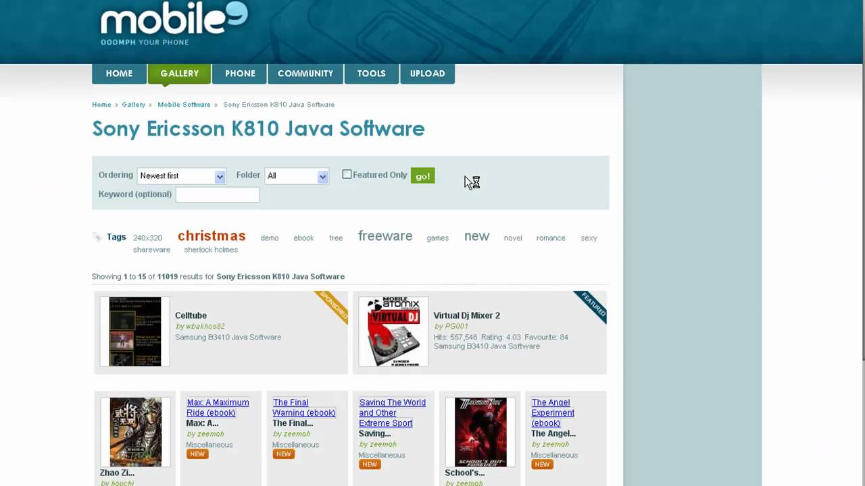
Task: Click zeemoh author under The Angel...
Action: 555,444
